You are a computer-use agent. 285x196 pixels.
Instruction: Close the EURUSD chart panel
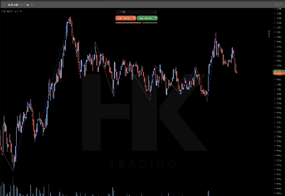[x=4, y=5]
